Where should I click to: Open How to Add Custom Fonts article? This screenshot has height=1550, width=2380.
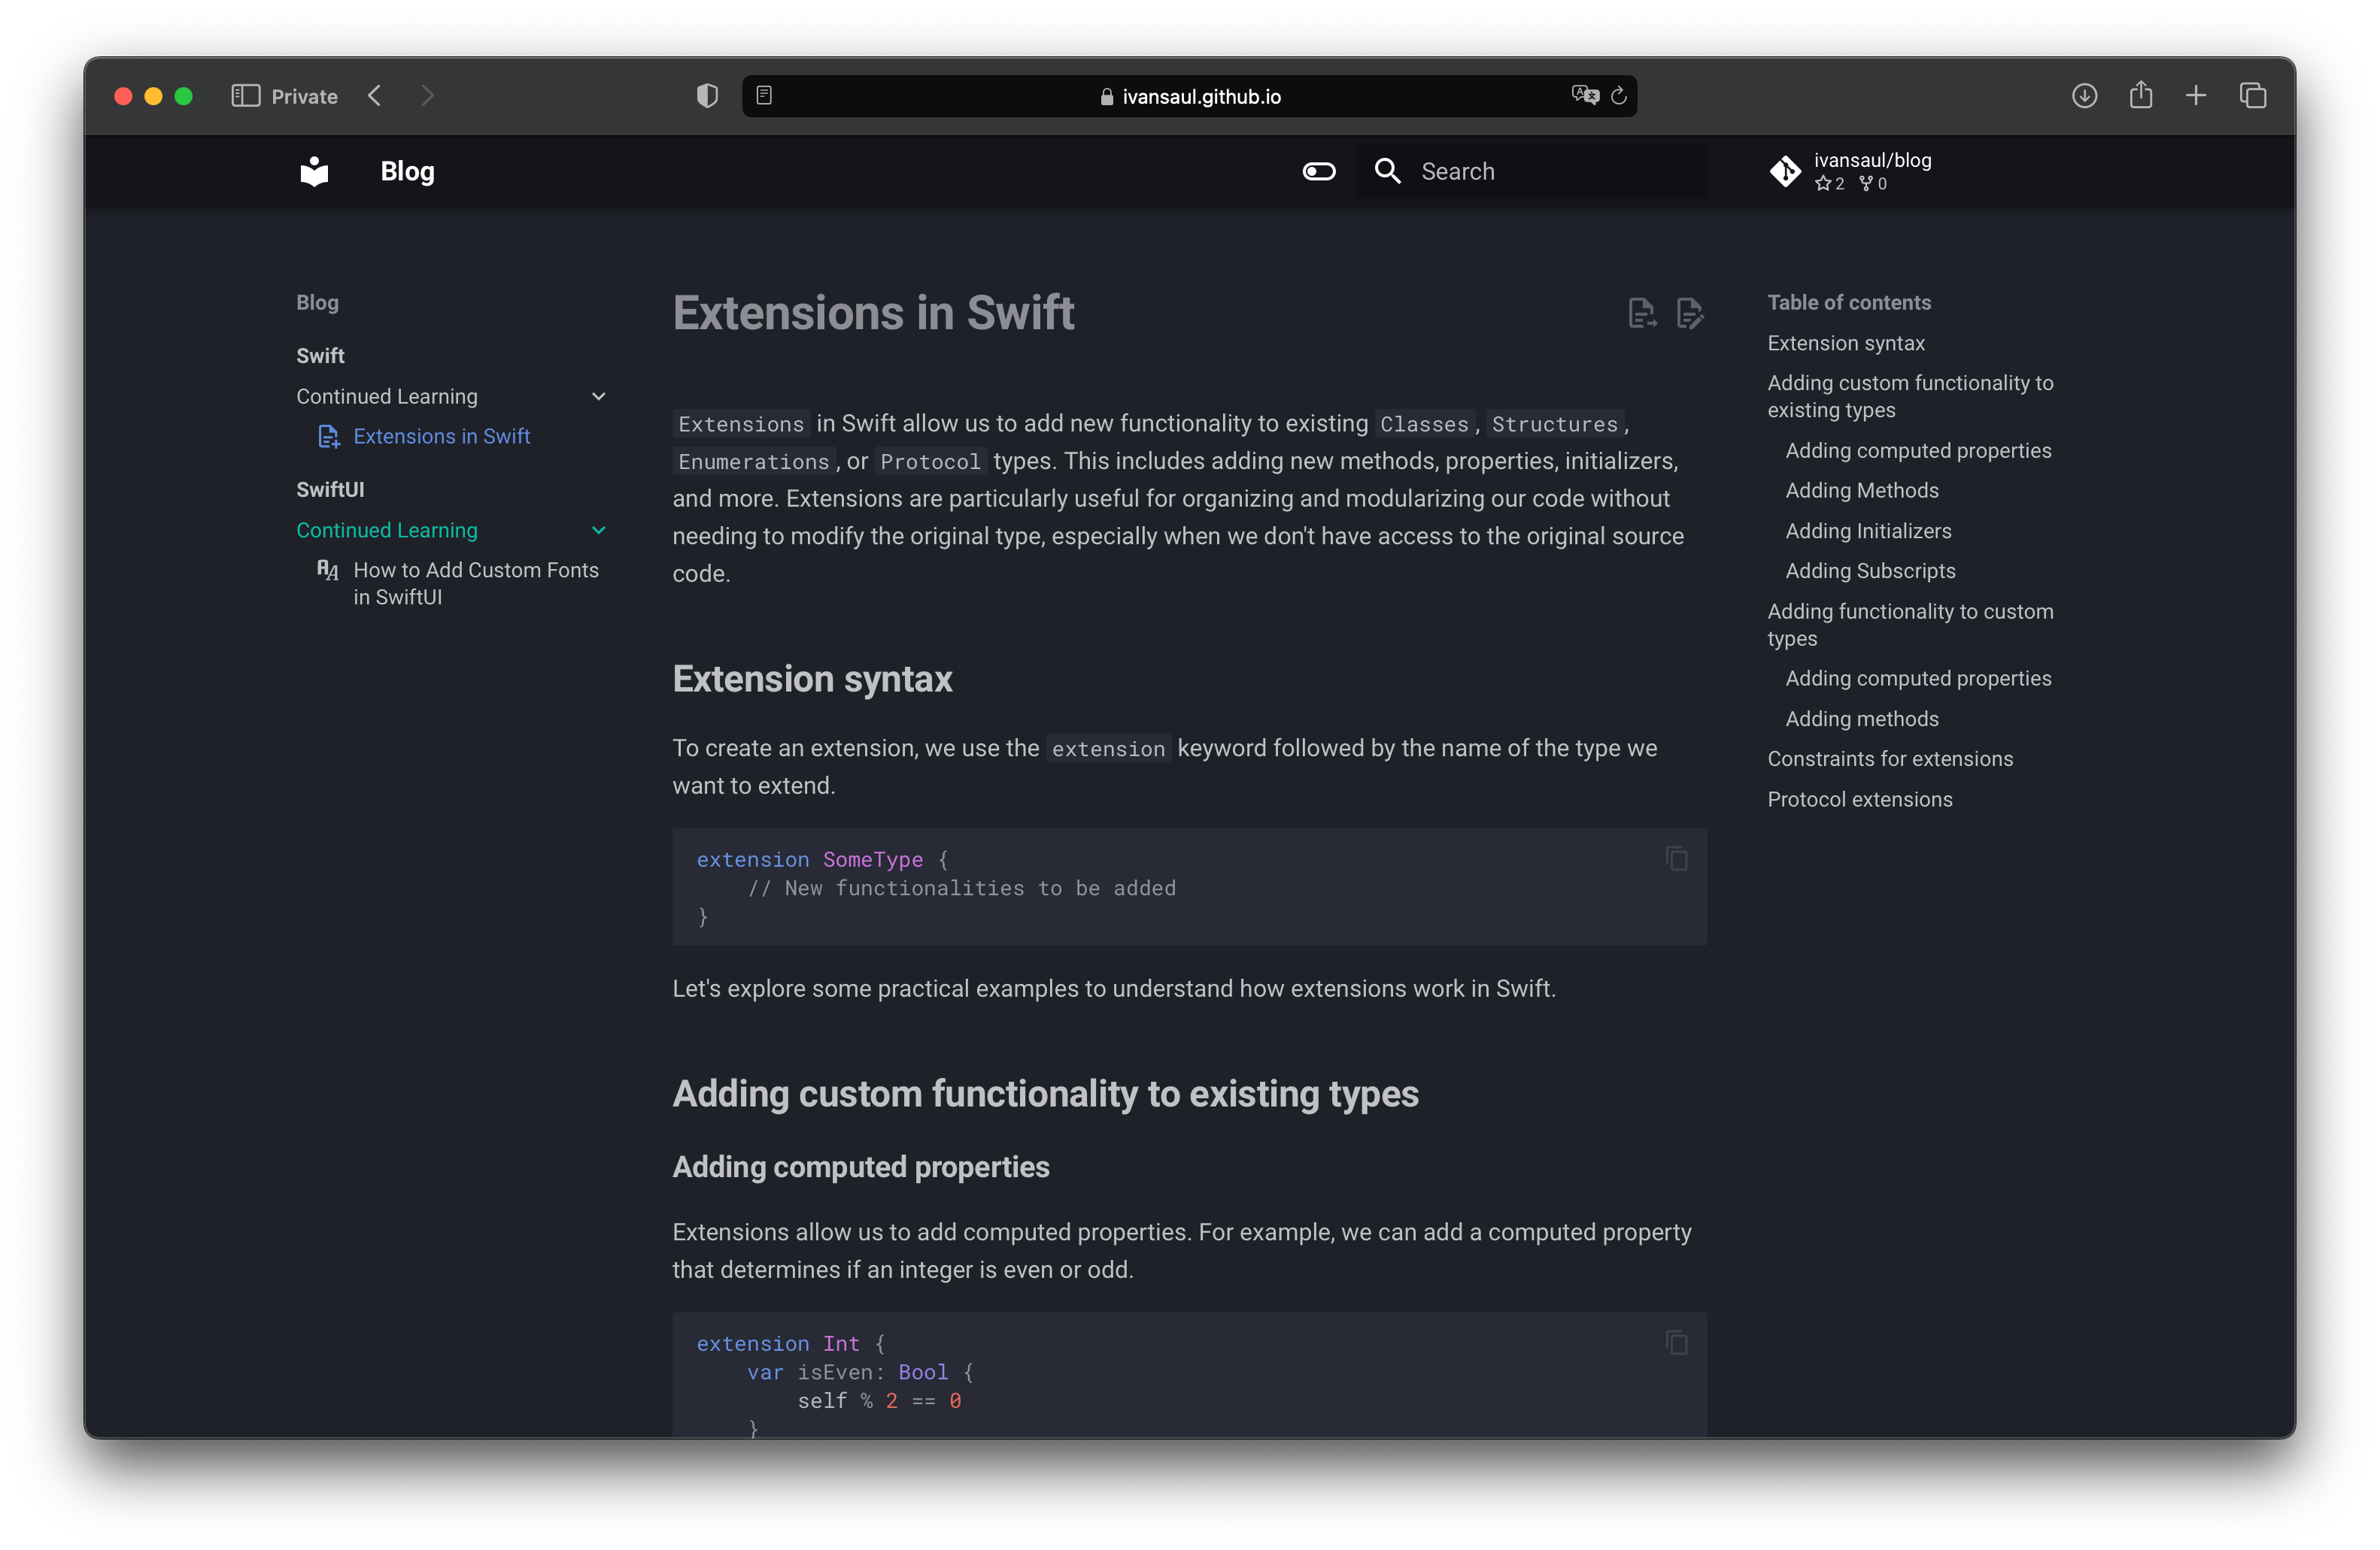click(475, 583)
